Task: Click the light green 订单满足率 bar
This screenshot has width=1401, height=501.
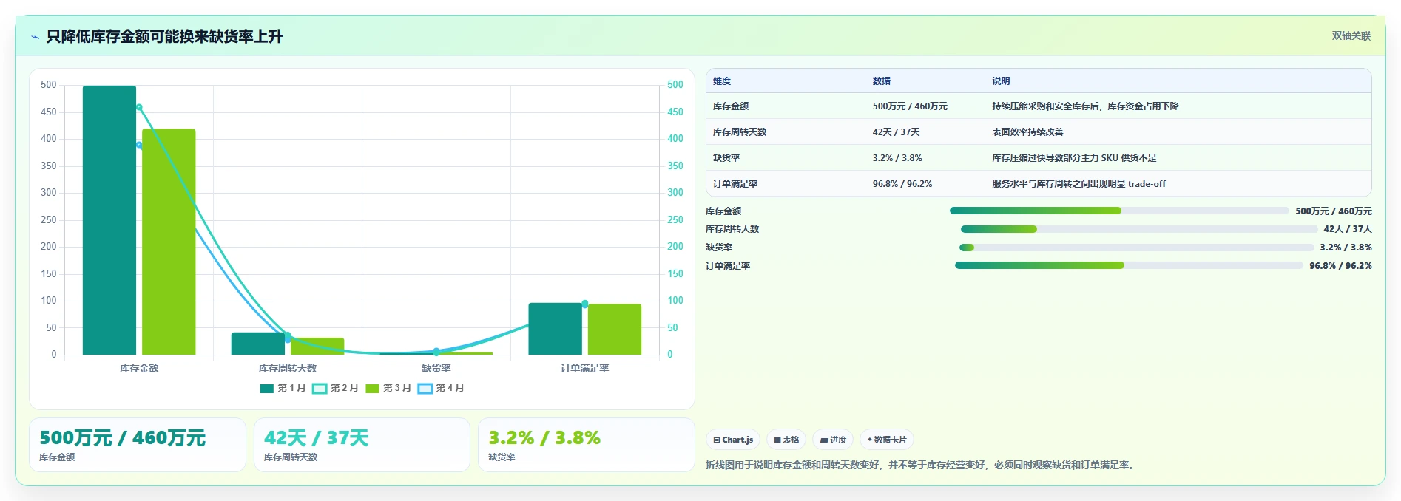Action: pos(615,329)
